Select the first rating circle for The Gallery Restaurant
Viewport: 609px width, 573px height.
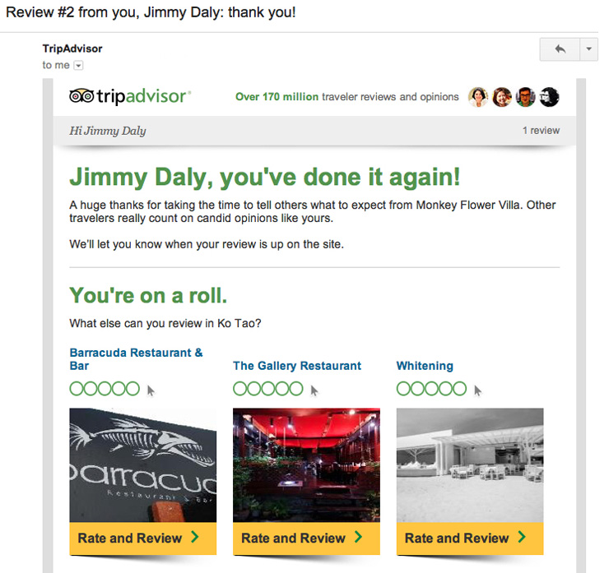pos(240,389)
